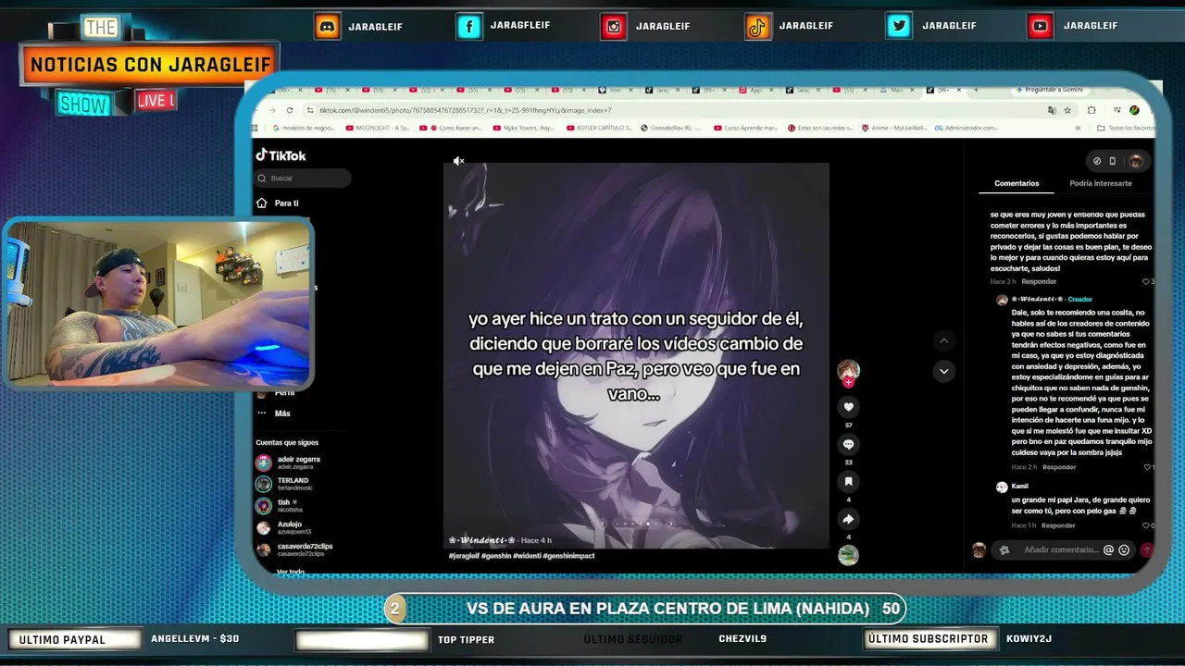Image resolution: width=1185 pixels, height=666 pixels.
Task: Open the Más menu in the sidebar
Action: (274, 413)
